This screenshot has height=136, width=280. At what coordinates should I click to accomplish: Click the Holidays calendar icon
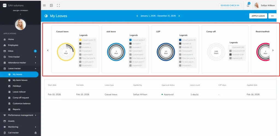9,86
